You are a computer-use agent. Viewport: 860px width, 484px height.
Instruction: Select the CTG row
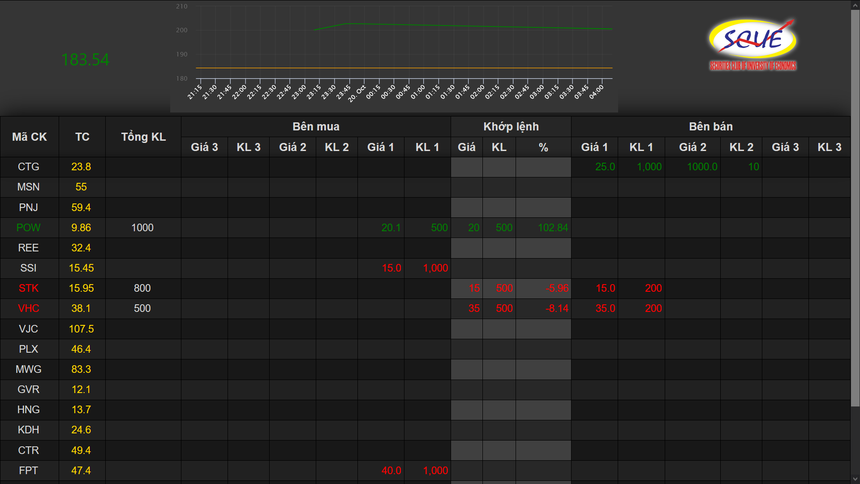pyautogui.click(x=29, y=167)
